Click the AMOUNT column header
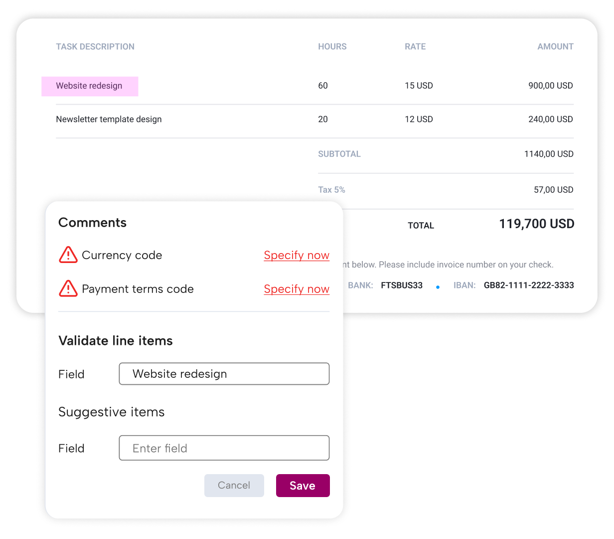Screen dimensions: 614x539 click(x=555, y=46)
